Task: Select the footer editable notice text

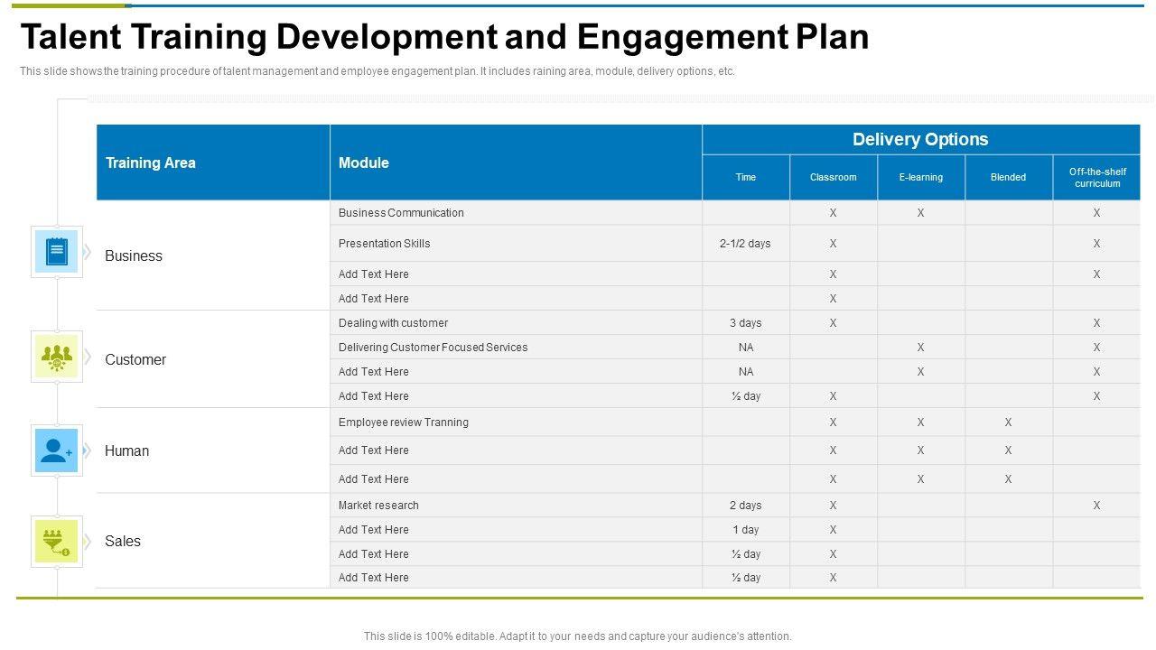Action: pyautogui.click(x=578, y=636)
